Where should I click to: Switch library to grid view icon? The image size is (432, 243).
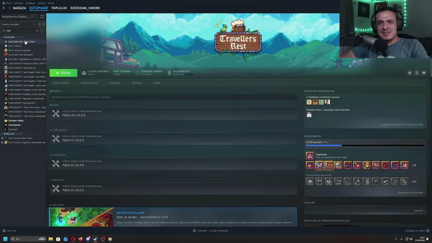point(42,16)
